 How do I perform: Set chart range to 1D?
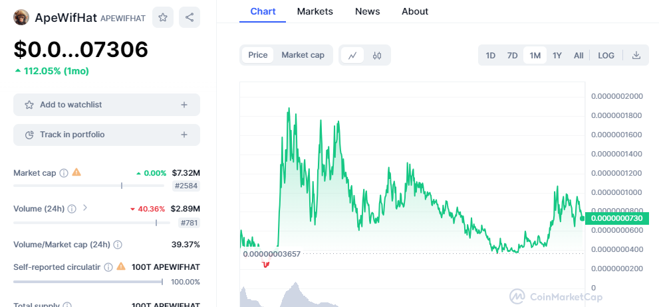pos(491,55)
